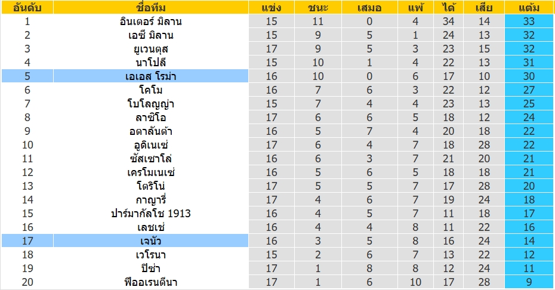Select team ปาร์มากัลโช 1913
555x290 pixels.
pos(150,214)
